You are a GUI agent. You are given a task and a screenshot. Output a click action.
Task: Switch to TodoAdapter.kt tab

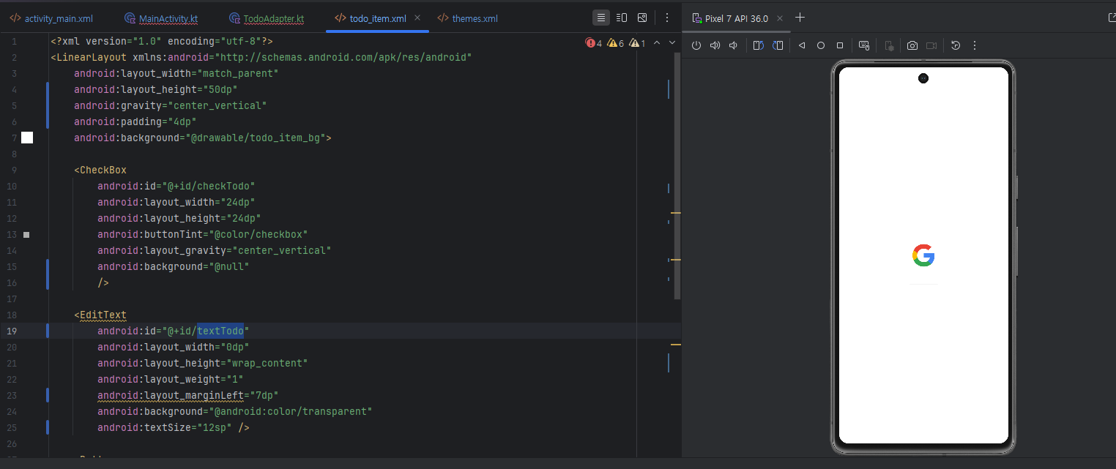[266, 18]
